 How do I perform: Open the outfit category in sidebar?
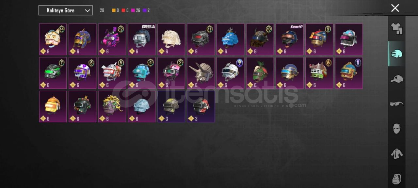point(396,29)
